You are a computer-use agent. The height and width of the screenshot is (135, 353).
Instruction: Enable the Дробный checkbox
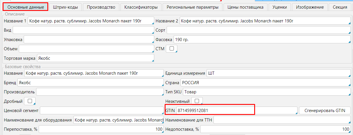(x=30, y=101)
